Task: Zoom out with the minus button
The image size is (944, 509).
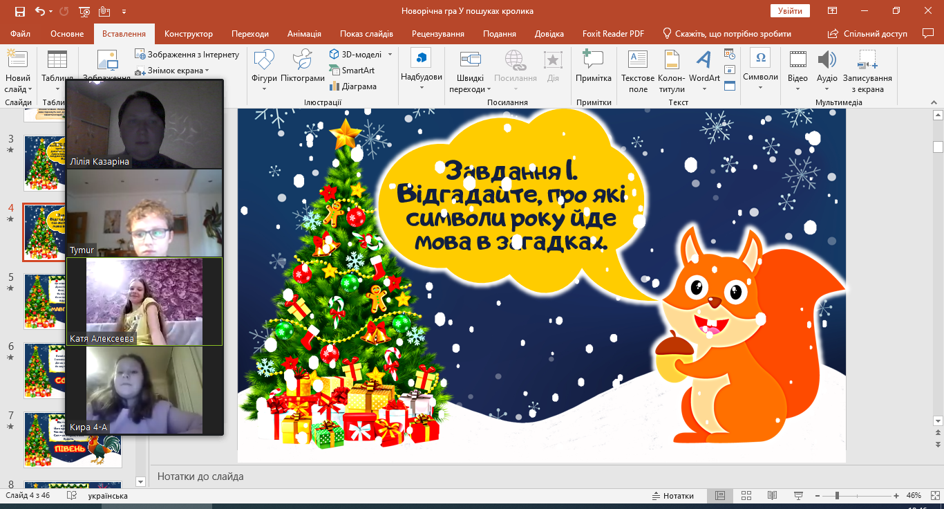Action: point(819,496)
